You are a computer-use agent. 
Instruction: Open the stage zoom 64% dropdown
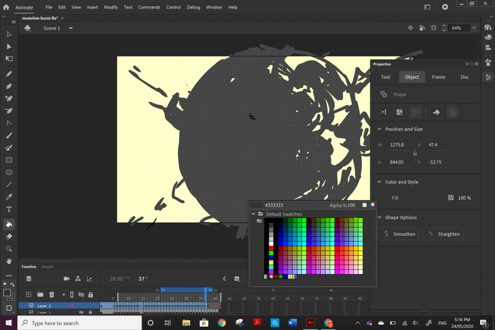(x=474, y=28)
